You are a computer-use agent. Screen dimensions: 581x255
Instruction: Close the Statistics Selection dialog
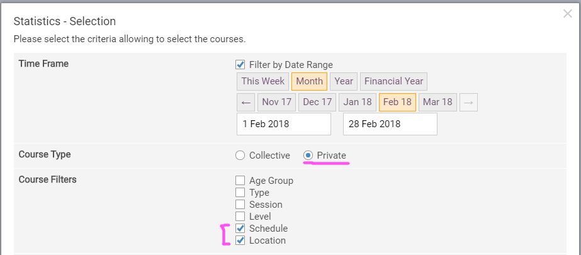pos(567,14)
